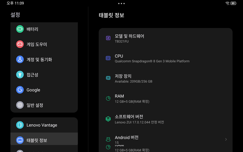Screen dimensions: 243x152
Task: Tap the Lenovo Vantage icon
Action: pyautogui.click(x=20, y=125)
